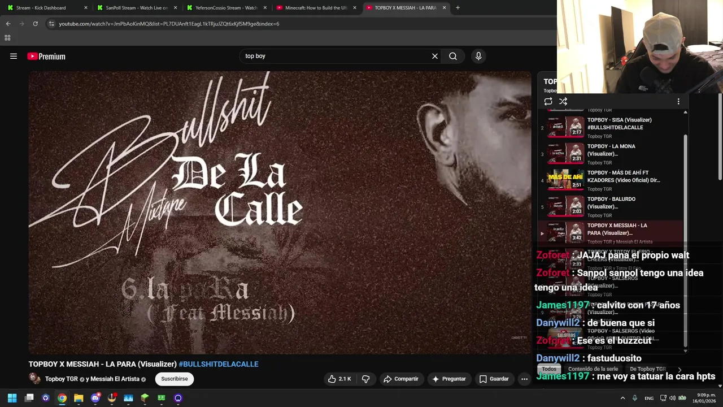
Task: Open the volume speaker tray icon
Action: coord(673,398)
